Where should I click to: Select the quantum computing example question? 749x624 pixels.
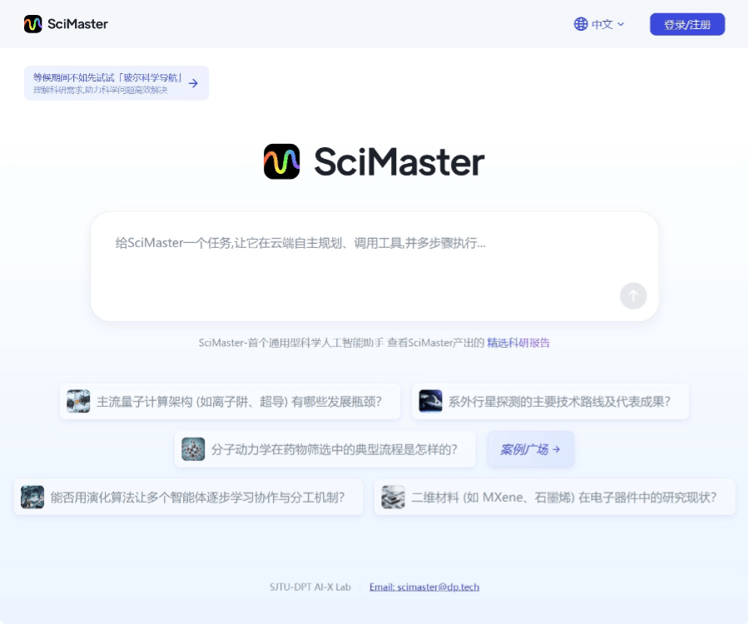[229, 401]
